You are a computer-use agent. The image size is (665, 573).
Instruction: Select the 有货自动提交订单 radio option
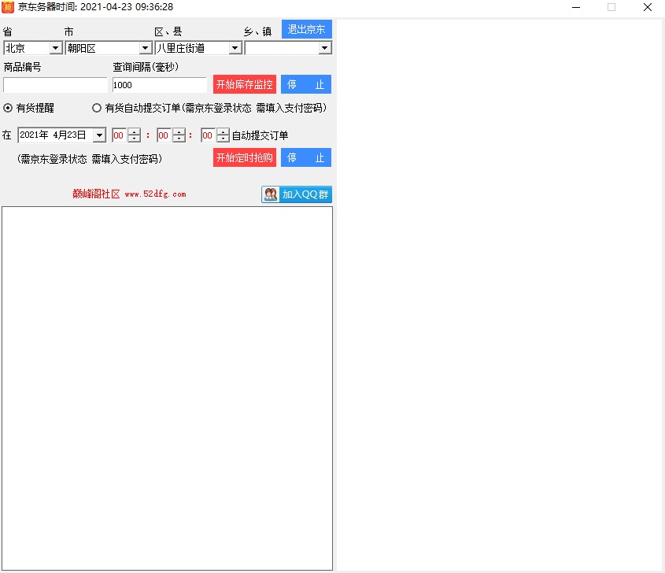97,108
